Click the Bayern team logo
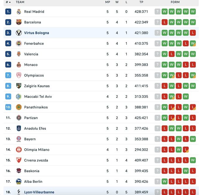 (19, 139)
